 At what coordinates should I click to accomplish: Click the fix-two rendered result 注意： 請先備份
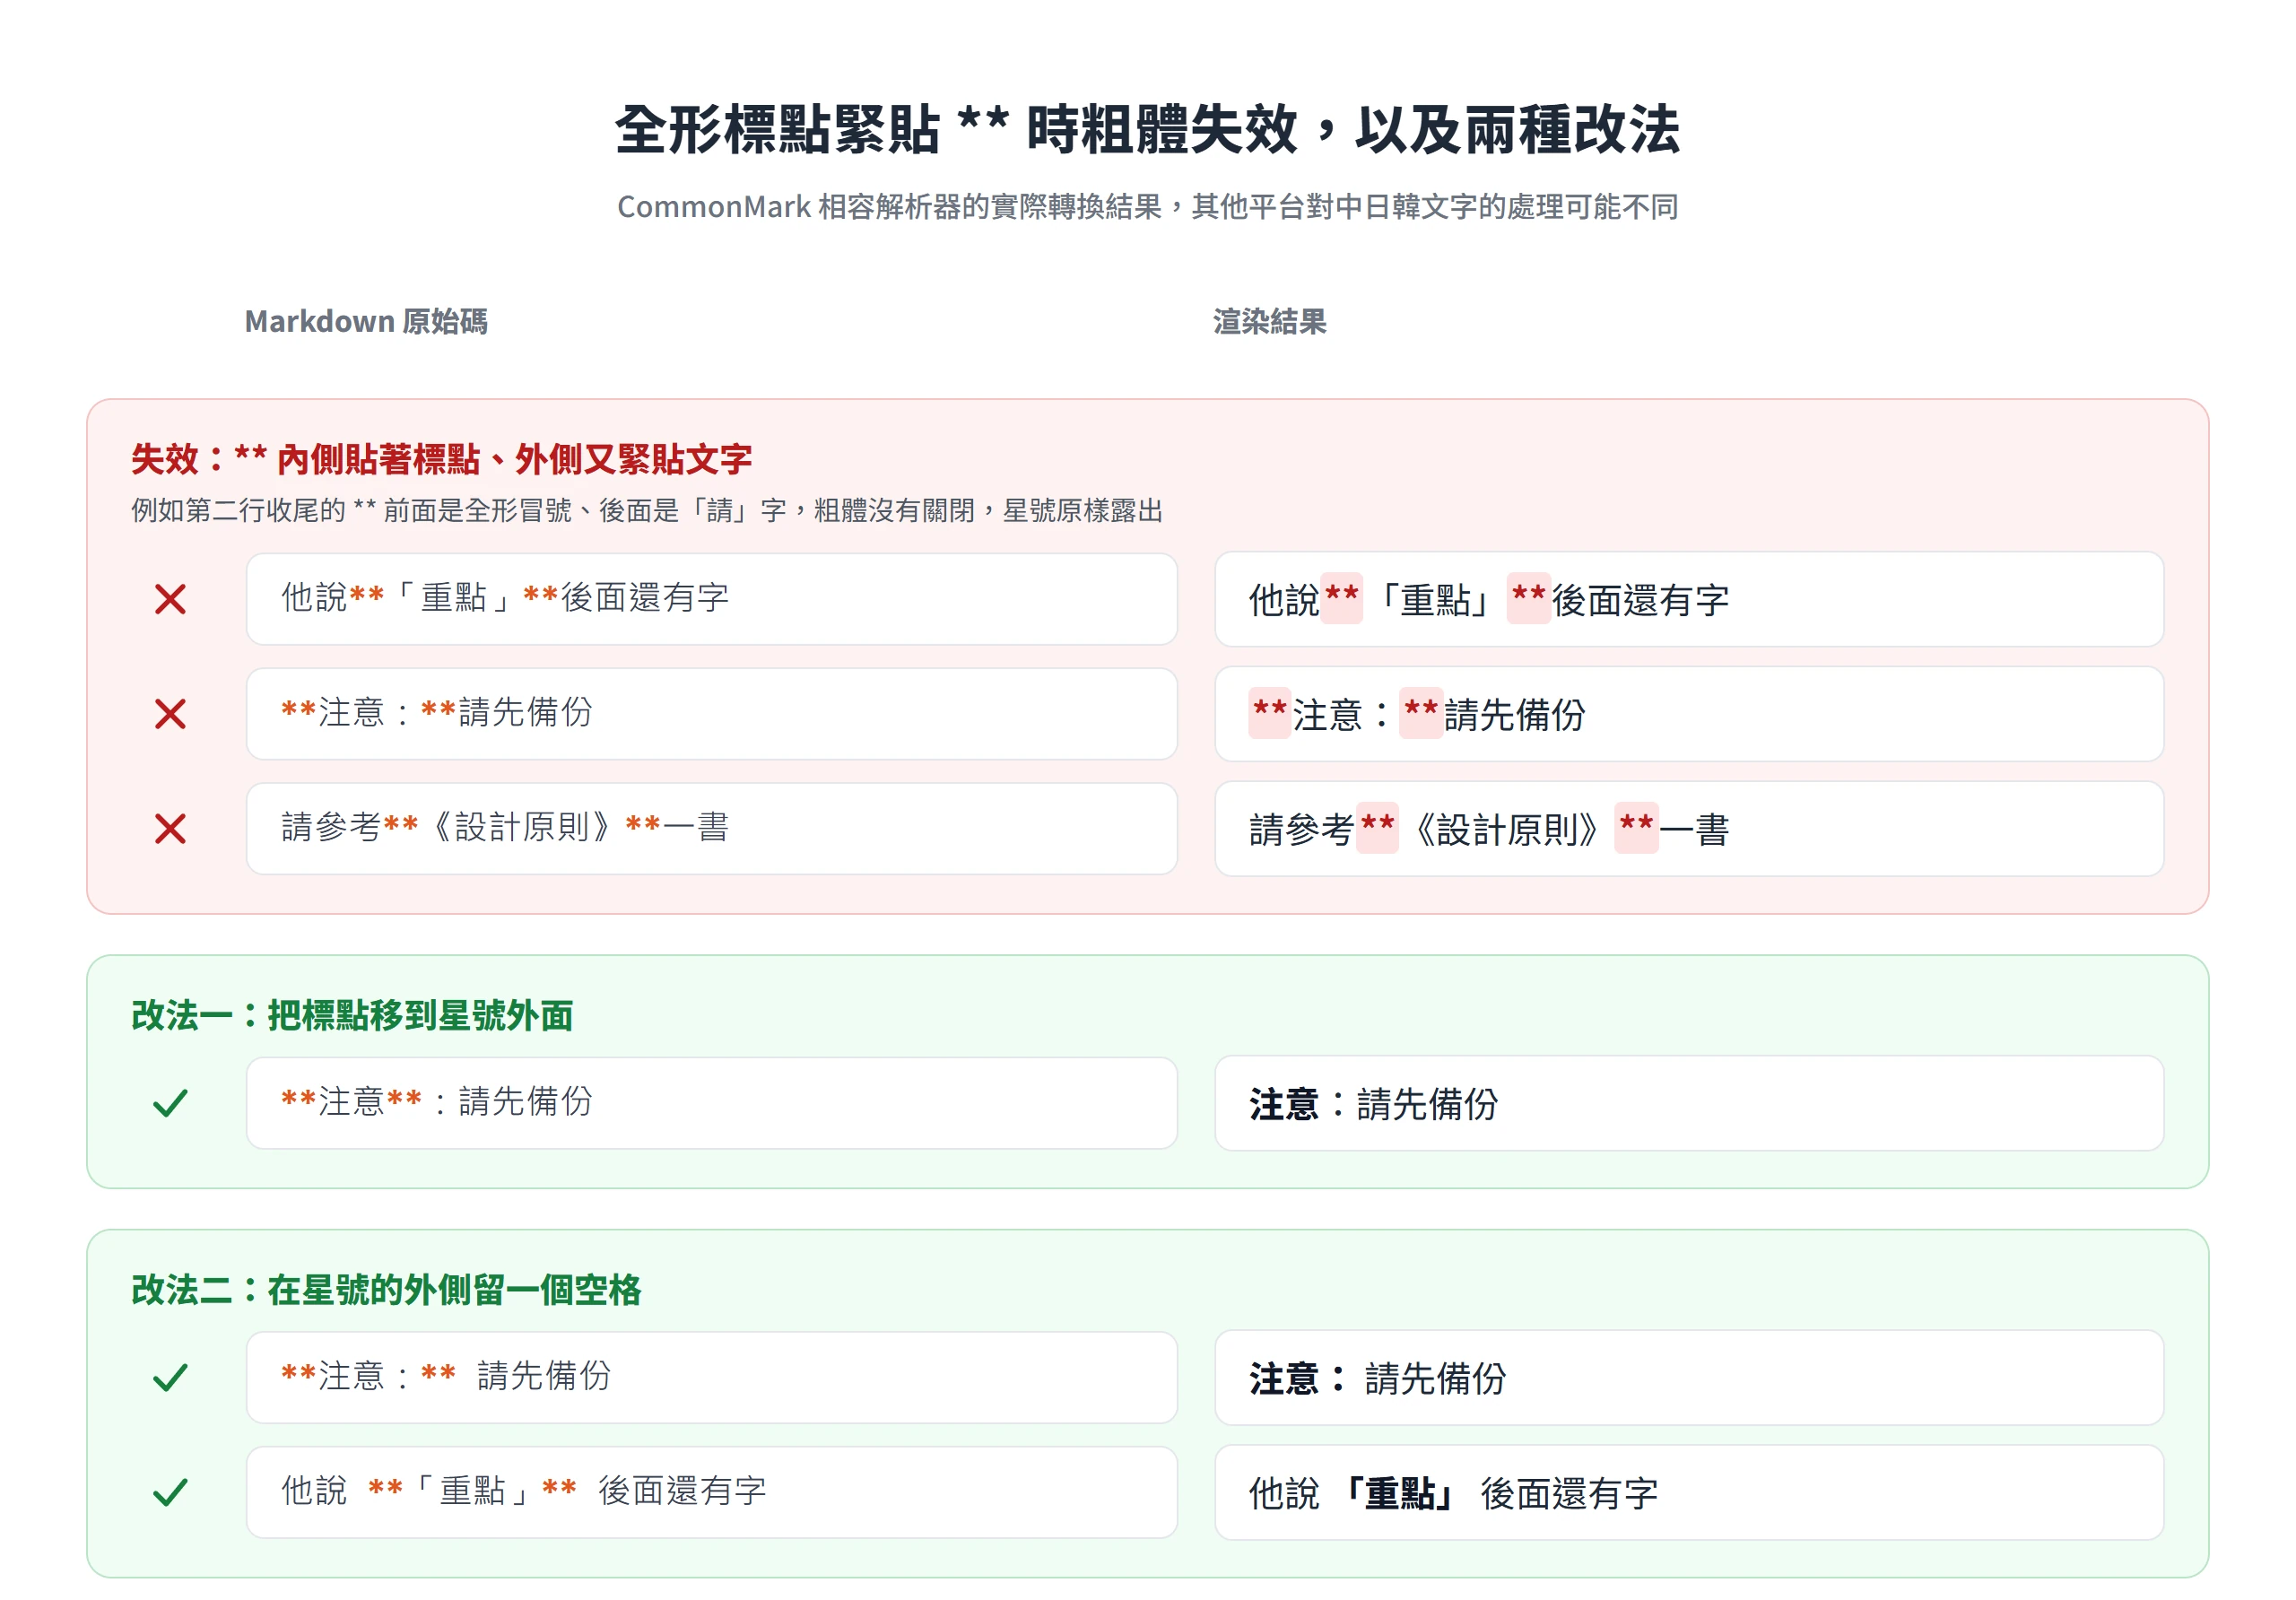(x=1689, y=1378)
